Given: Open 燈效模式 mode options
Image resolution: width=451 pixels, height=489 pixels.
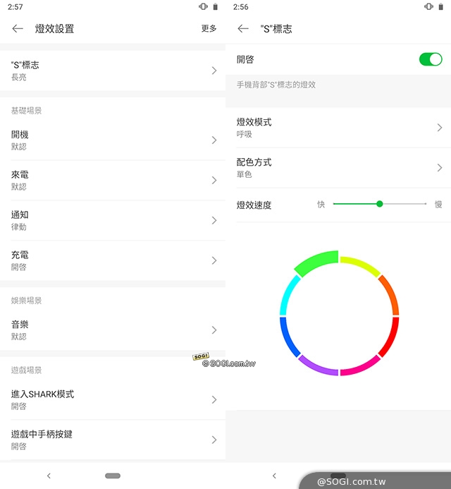Looking at the screenshot, I should click(338, 128).
